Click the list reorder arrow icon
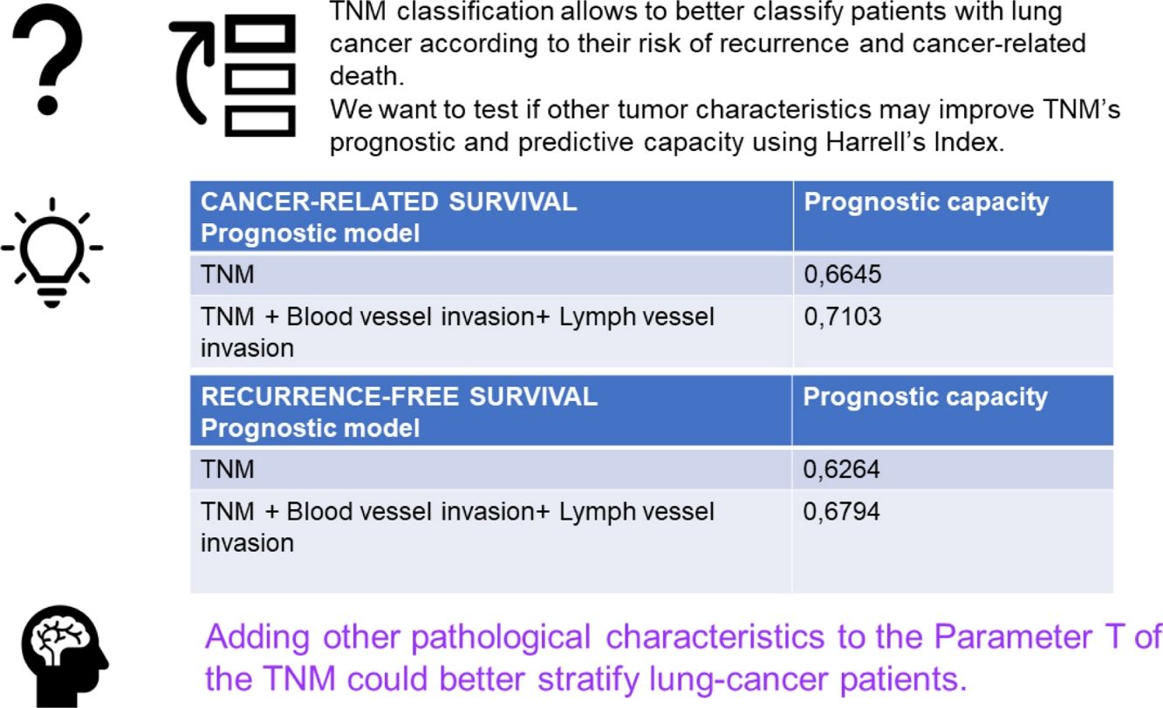Screen dimensions: 1163x708 coord(232,77)
